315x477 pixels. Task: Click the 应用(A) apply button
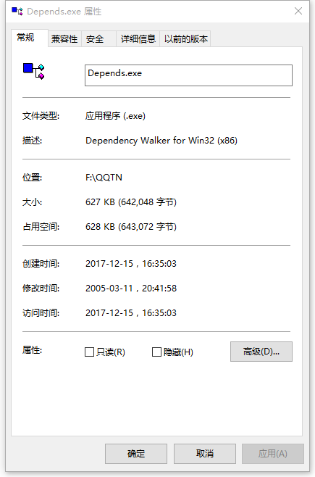click(x=273, y=454)
